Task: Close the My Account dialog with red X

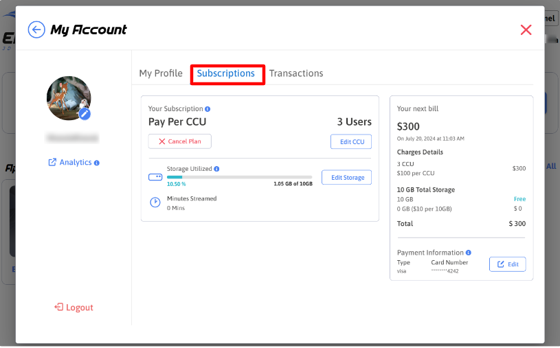Action: point(526,30)
